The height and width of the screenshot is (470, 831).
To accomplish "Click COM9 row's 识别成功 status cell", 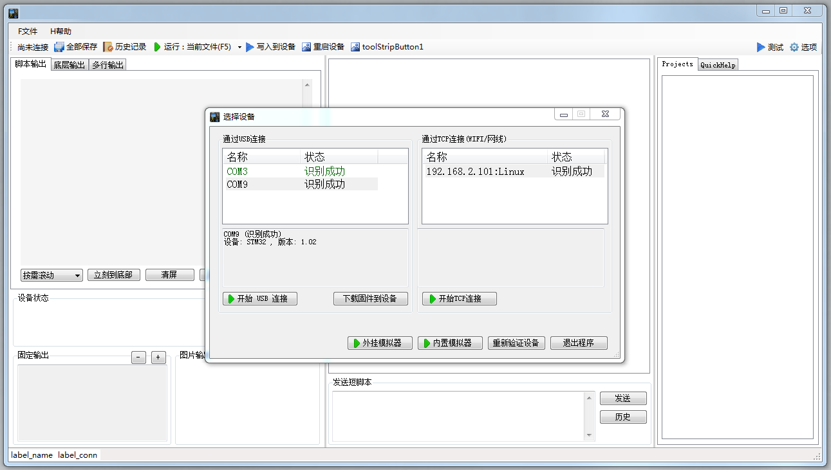I will pos(325,185).
